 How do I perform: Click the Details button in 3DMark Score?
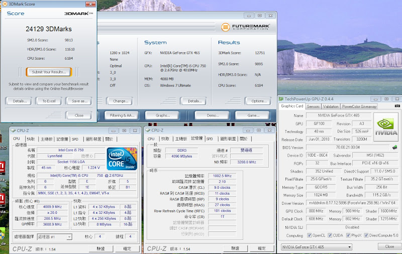point(20,101)
